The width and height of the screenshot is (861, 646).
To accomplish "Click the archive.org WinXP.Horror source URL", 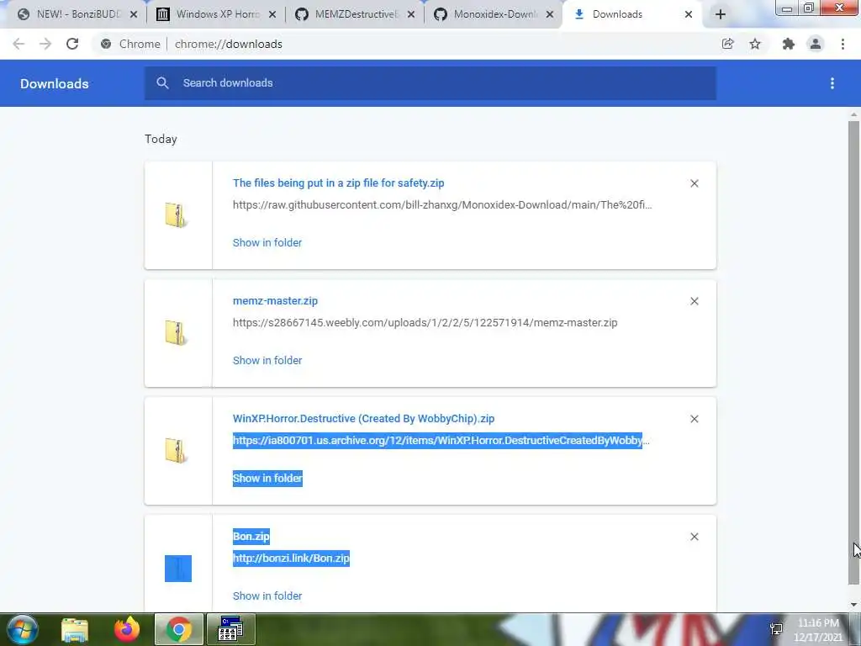I will 441,441.
